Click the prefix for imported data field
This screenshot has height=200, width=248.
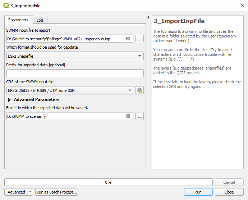75,73
